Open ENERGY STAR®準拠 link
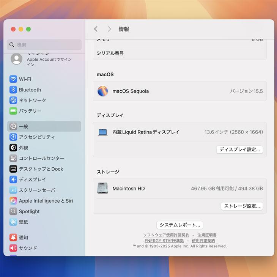The width and height of the screenshot is (277, 277). tap(164, 241)
